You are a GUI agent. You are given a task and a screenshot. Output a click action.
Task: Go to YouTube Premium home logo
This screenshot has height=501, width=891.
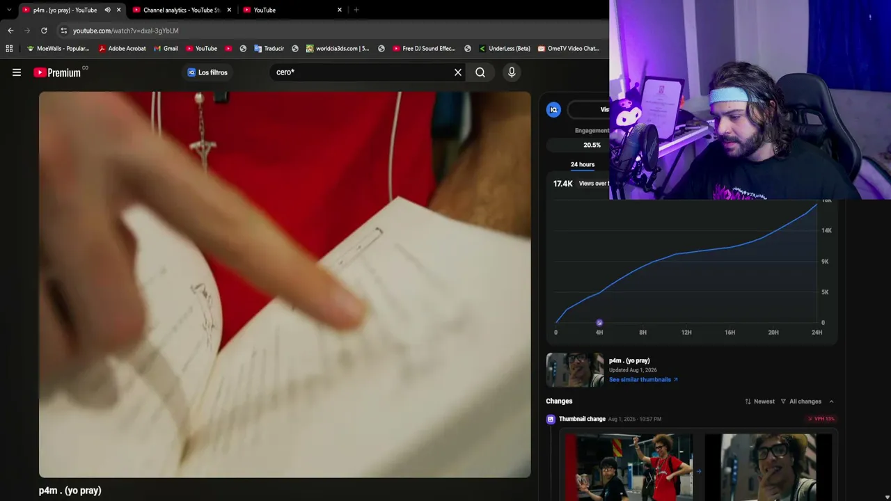(57, 72)
